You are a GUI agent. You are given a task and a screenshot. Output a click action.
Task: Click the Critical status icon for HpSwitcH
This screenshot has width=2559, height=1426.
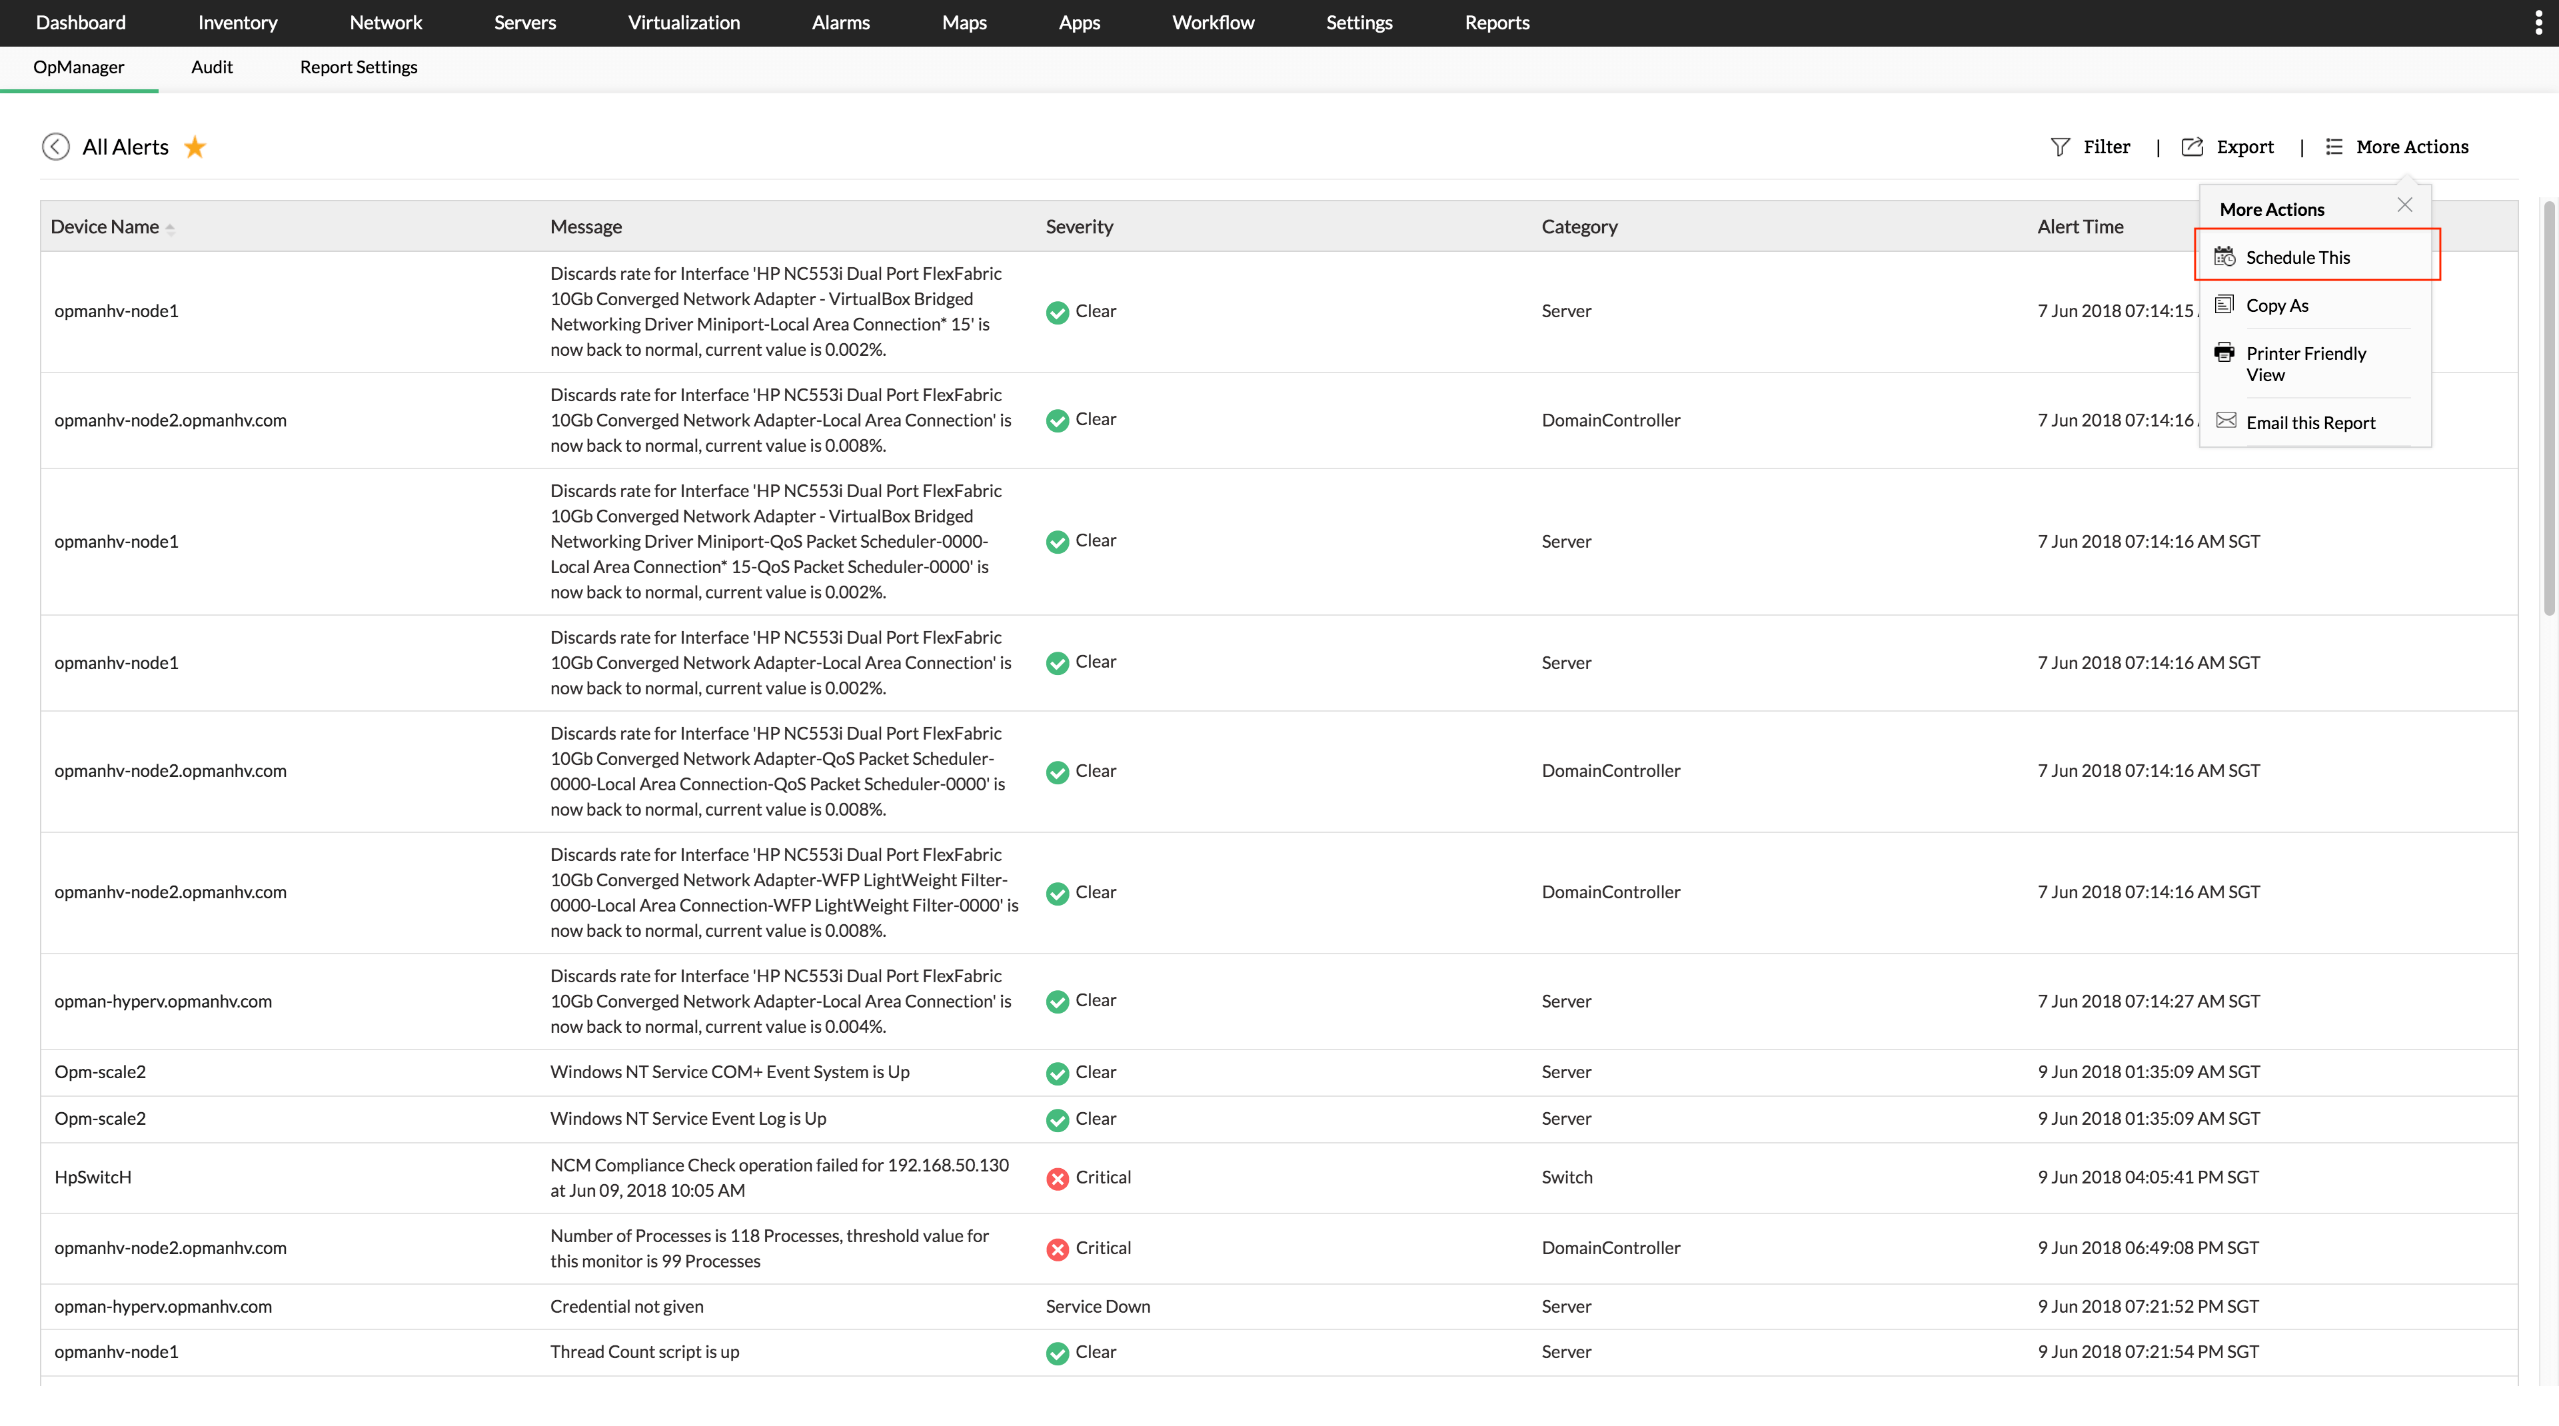coord(1057,1179)
